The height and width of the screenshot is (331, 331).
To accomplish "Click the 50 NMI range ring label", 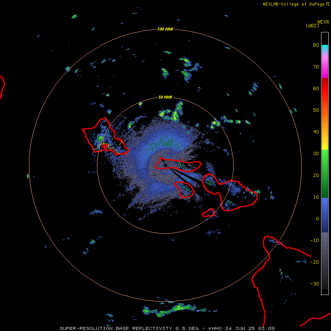I will [x=165, y=97].
